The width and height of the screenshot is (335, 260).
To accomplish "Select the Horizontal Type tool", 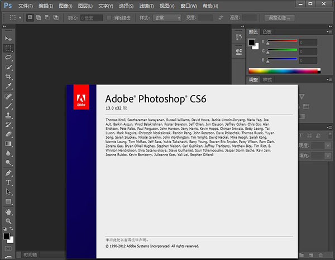I will (x=8, y=182).
